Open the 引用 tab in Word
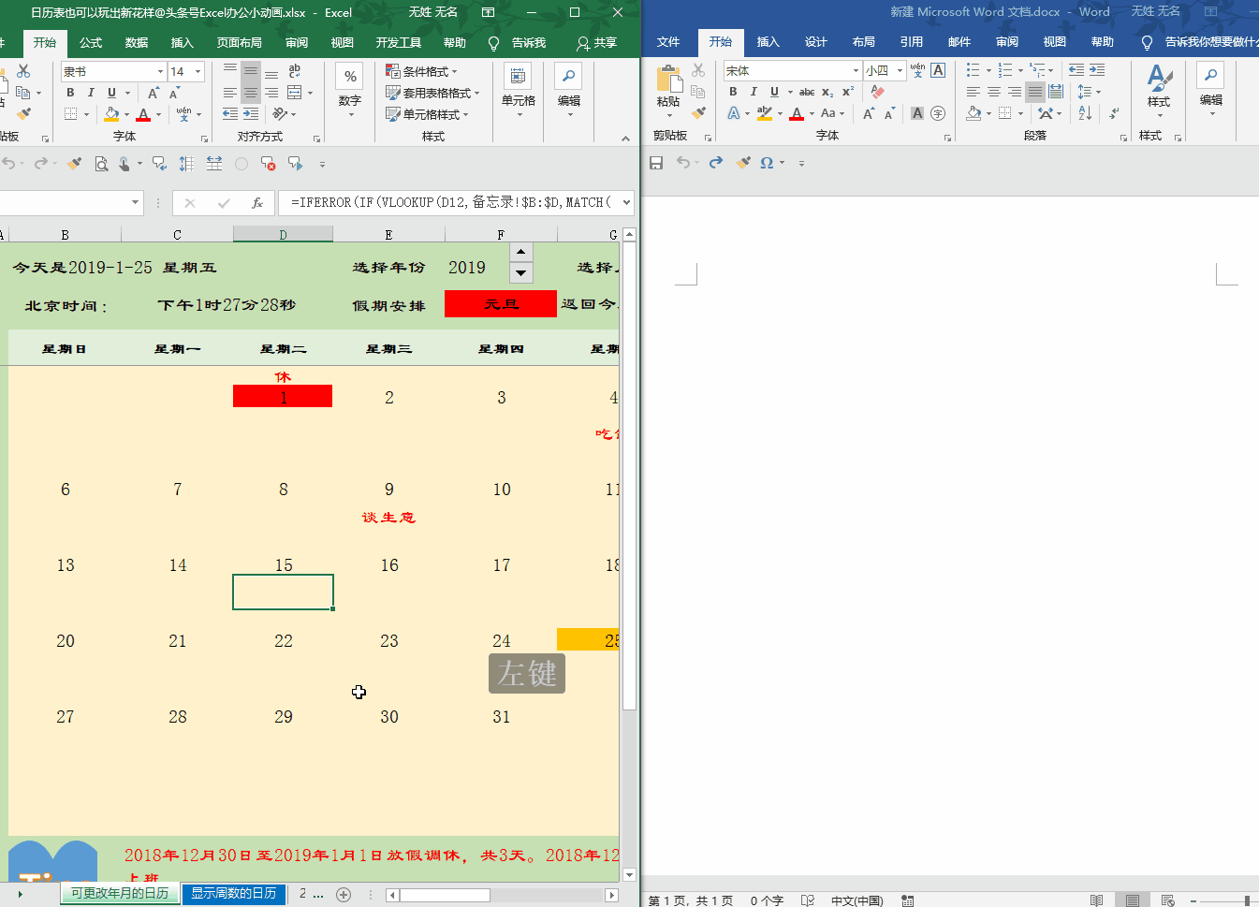 (912, 42)
